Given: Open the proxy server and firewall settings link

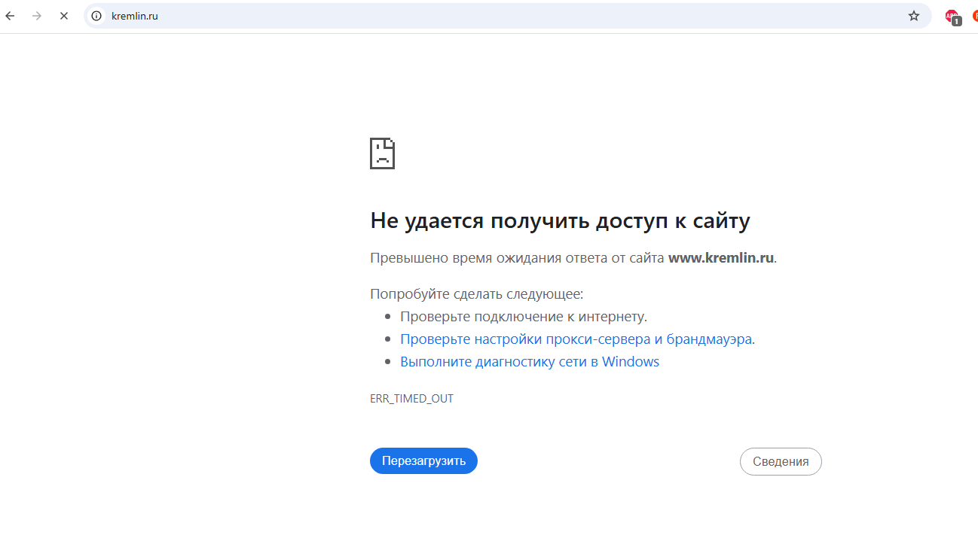Looking at the screenshot, I should pos(576,339).
